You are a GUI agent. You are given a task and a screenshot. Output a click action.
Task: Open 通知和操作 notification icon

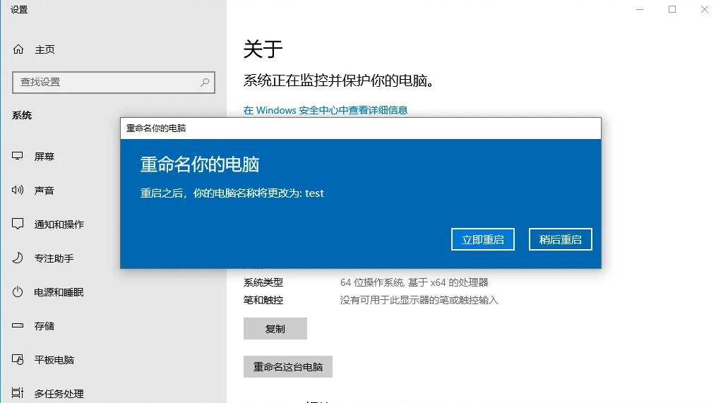coord(18,224)
